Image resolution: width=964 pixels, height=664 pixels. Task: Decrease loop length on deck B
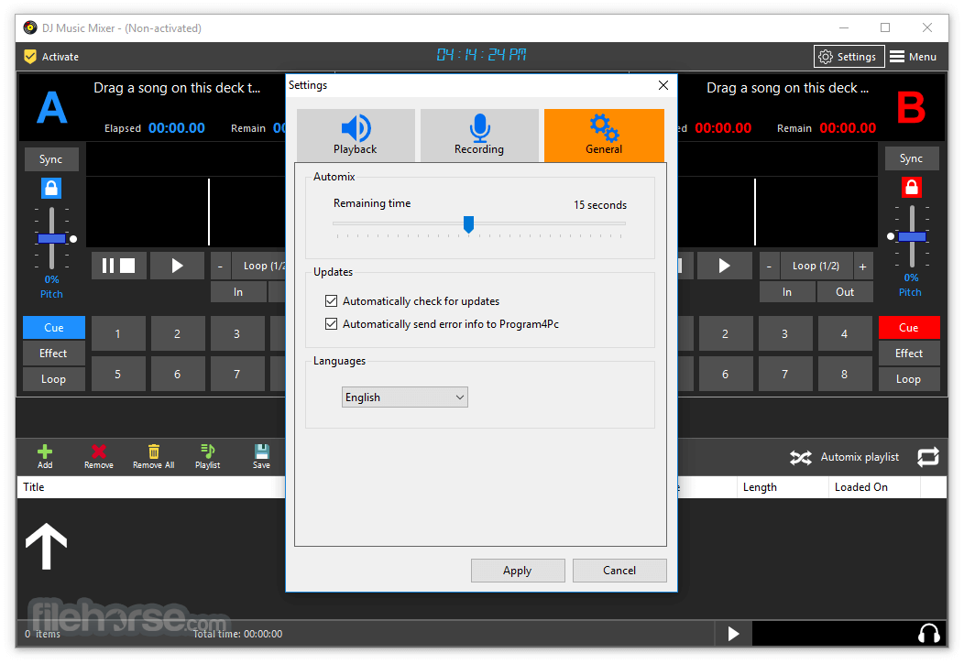tap(769, 266)
